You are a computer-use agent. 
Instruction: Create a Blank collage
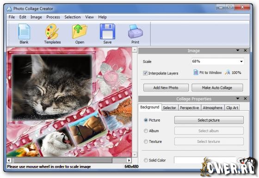click(x=24, y=33)
